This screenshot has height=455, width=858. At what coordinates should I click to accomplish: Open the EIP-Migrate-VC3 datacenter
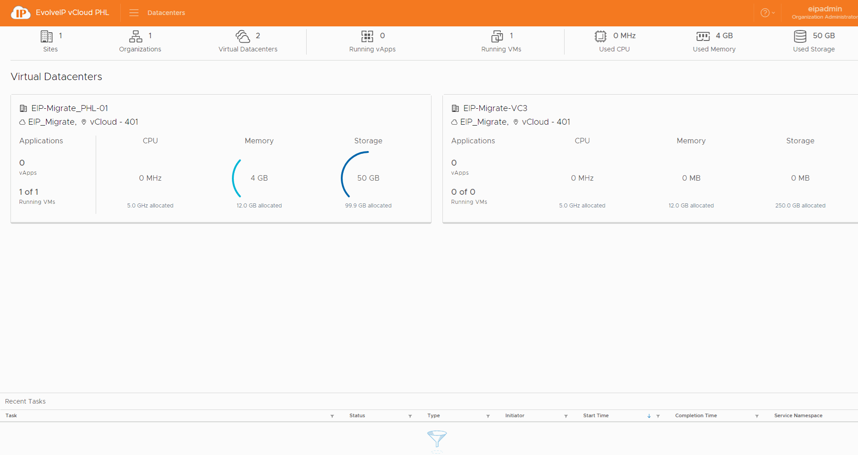point(495,108)
